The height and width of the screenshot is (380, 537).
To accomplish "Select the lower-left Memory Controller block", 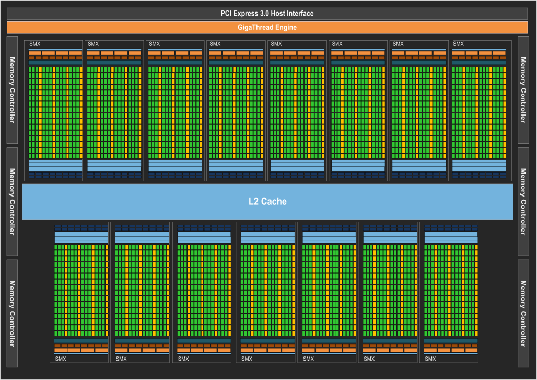I will pos(13,313).
